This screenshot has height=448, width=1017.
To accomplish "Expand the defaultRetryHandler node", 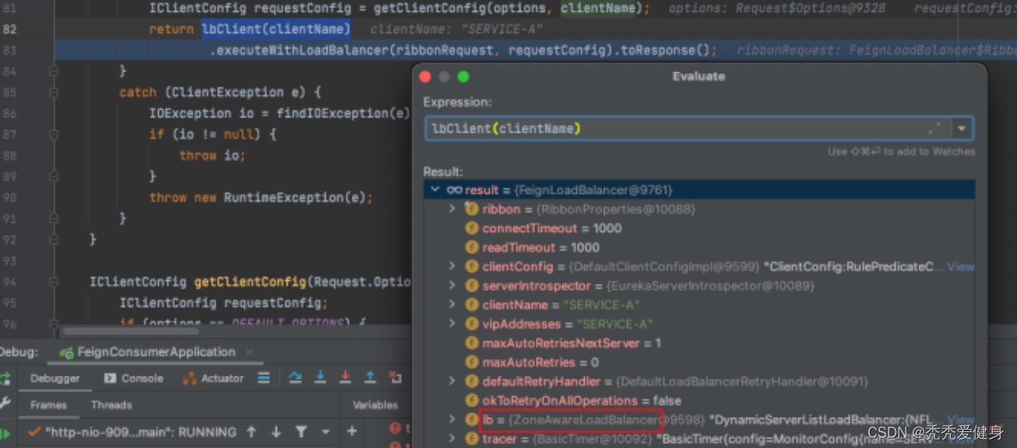I will click(452, 381).
